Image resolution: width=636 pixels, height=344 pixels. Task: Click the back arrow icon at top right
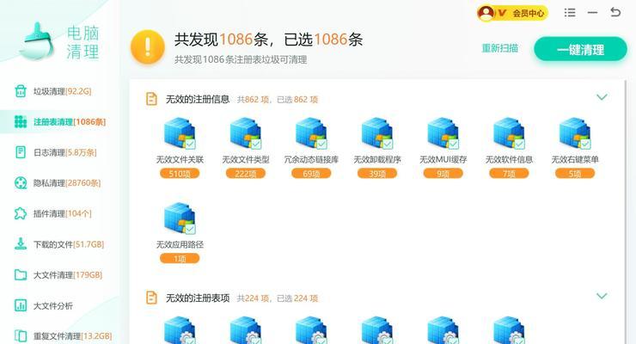615,12
